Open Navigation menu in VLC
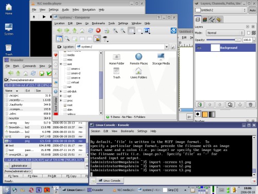258x194 pixels. click(x=89, y=10)
